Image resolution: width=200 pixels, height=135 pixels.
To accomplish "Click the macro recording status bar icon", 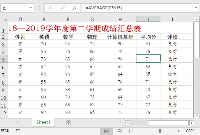I will [18, 131].
